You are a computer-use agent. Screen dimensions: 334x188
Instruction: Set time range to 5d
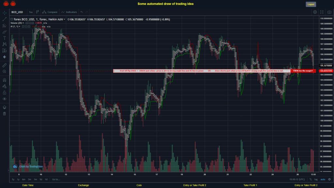pos(41,180)
